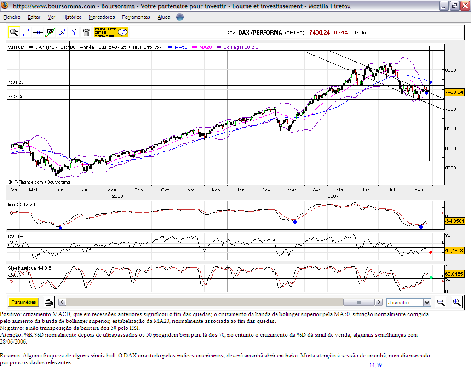Click DAX (PERFORMA title in header

[260, 33]
